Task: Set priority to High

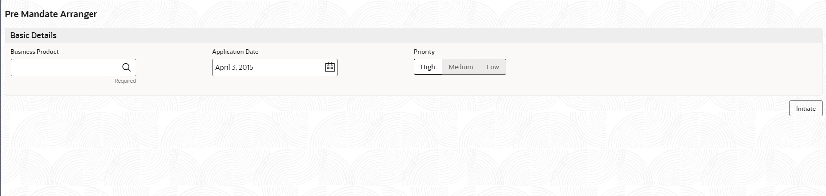Action: (428, 67)
